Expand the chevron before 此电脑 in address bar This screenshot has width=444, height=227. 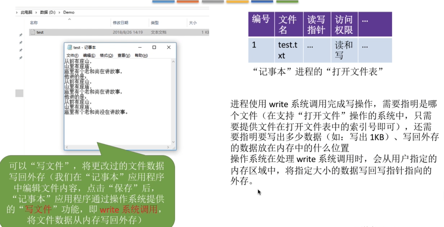click(x=17, y=12)
